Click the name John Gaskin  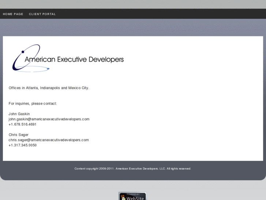(x=19, y=114)
